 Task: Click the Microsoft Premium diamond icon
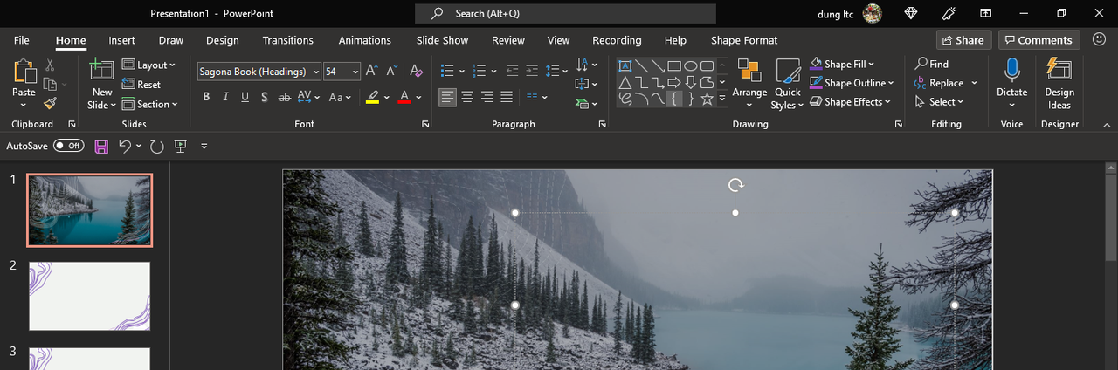pos(911,13)
